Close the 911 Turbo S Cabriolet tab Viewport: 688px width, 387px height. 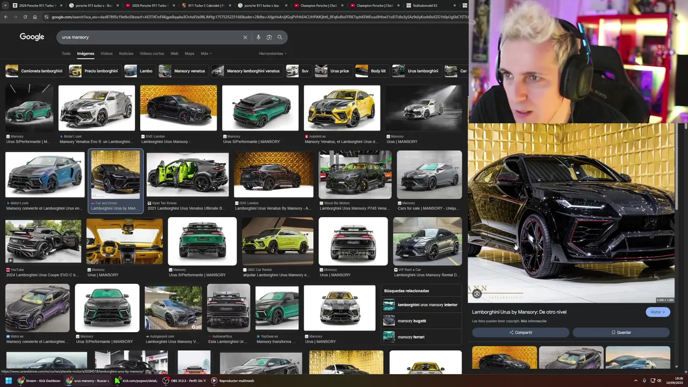(x=229, y=5)
